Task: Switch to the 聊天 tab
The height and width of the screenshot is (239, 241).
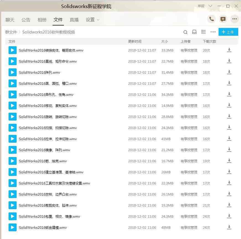Action: tap(10, 20)
